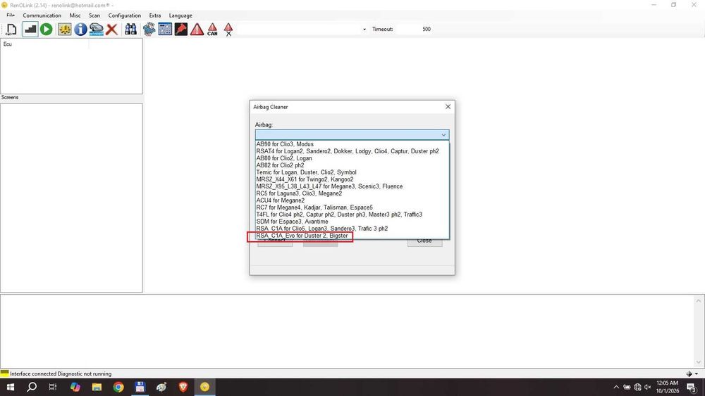
Task: Select AB90 for Clio3, Modus
Action: [x=352, y=144]
